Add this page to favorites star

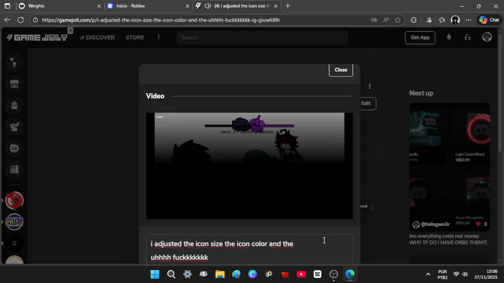398,20
